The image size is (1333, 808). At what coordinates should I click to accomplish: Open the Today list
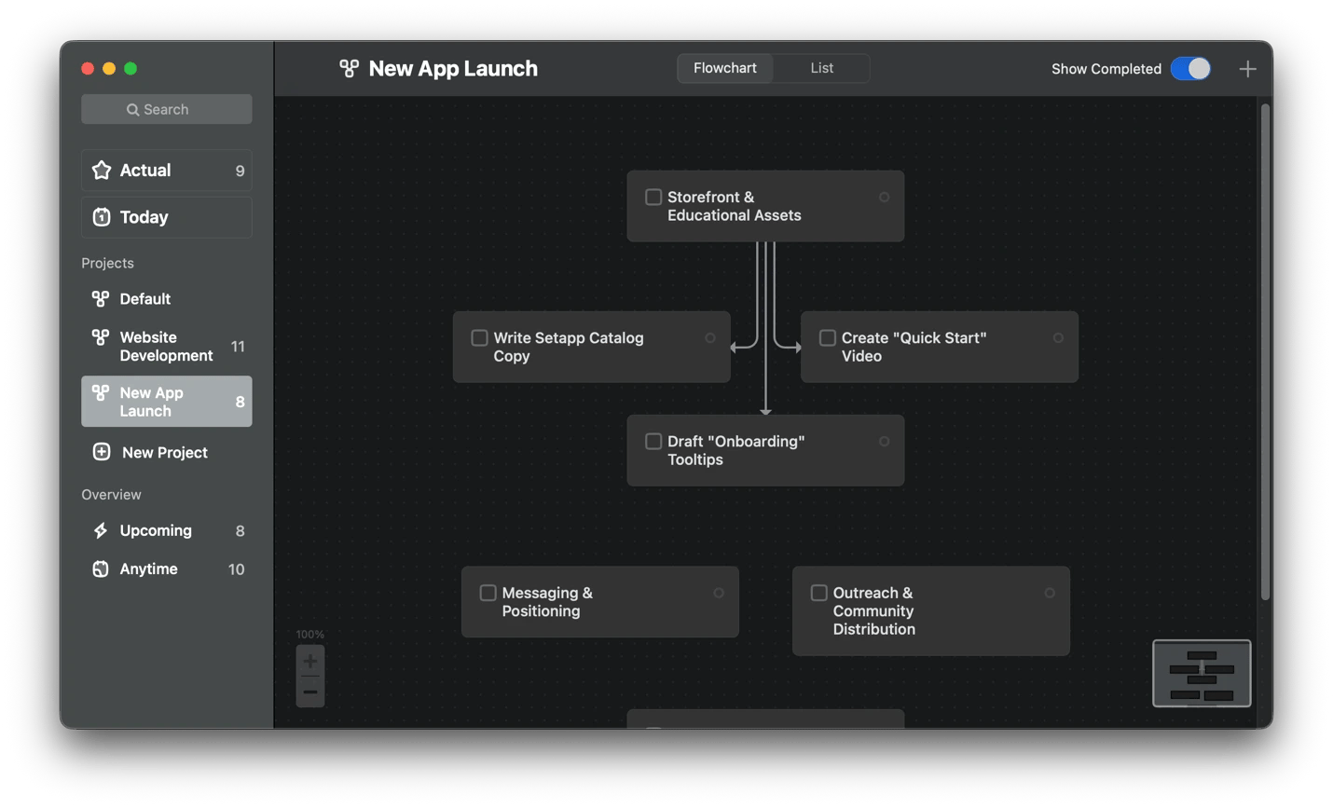coord(167,217)
